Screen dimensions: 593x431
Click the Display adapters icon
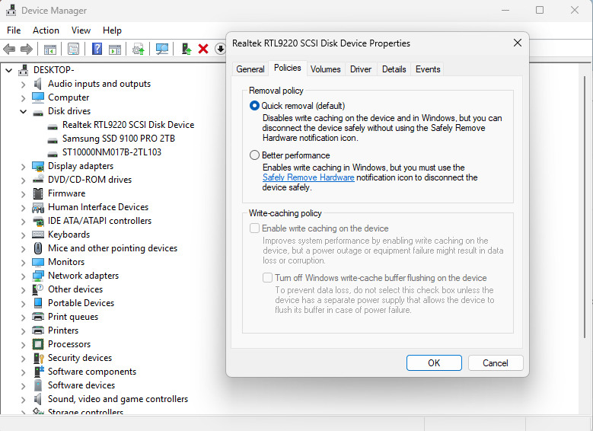[38, 166]
